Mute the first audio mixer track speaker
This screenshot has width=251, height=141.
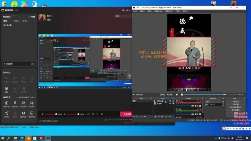coord(196,106)
